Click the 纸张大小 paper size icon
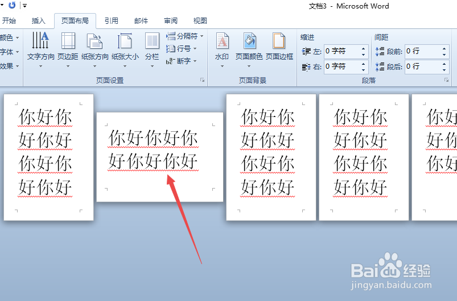 (x=125, y=40)
